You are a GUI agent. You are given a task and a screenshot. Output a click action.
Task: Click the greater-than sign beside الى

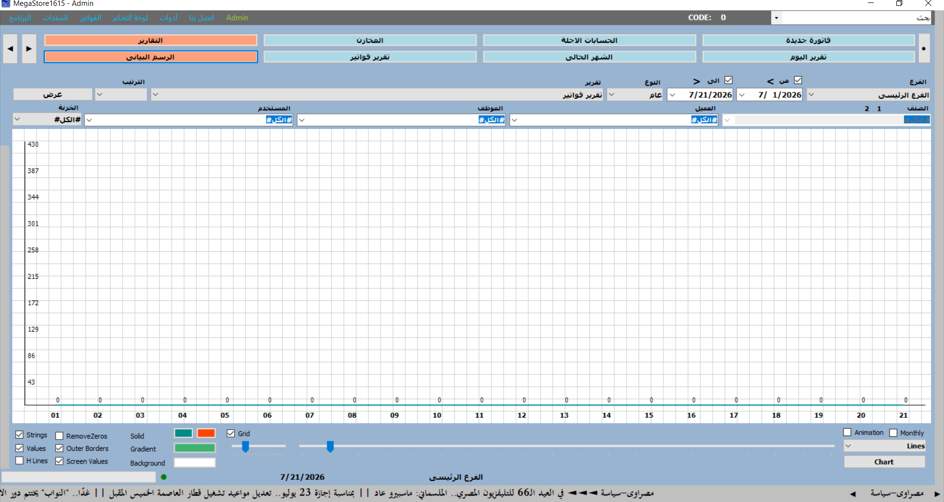point(697,81)
